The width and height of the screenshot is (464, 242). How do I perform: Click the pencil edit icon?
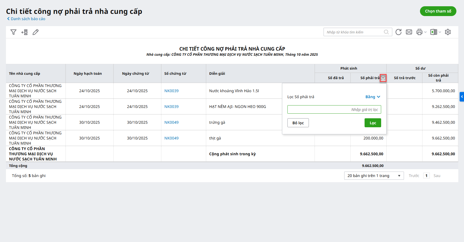(x=36, y=32)
